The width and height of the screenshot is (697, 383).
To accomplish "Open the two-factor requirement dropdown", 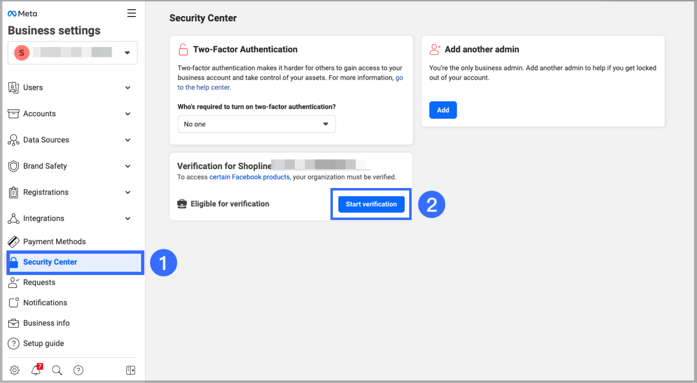I will [256, 124].
